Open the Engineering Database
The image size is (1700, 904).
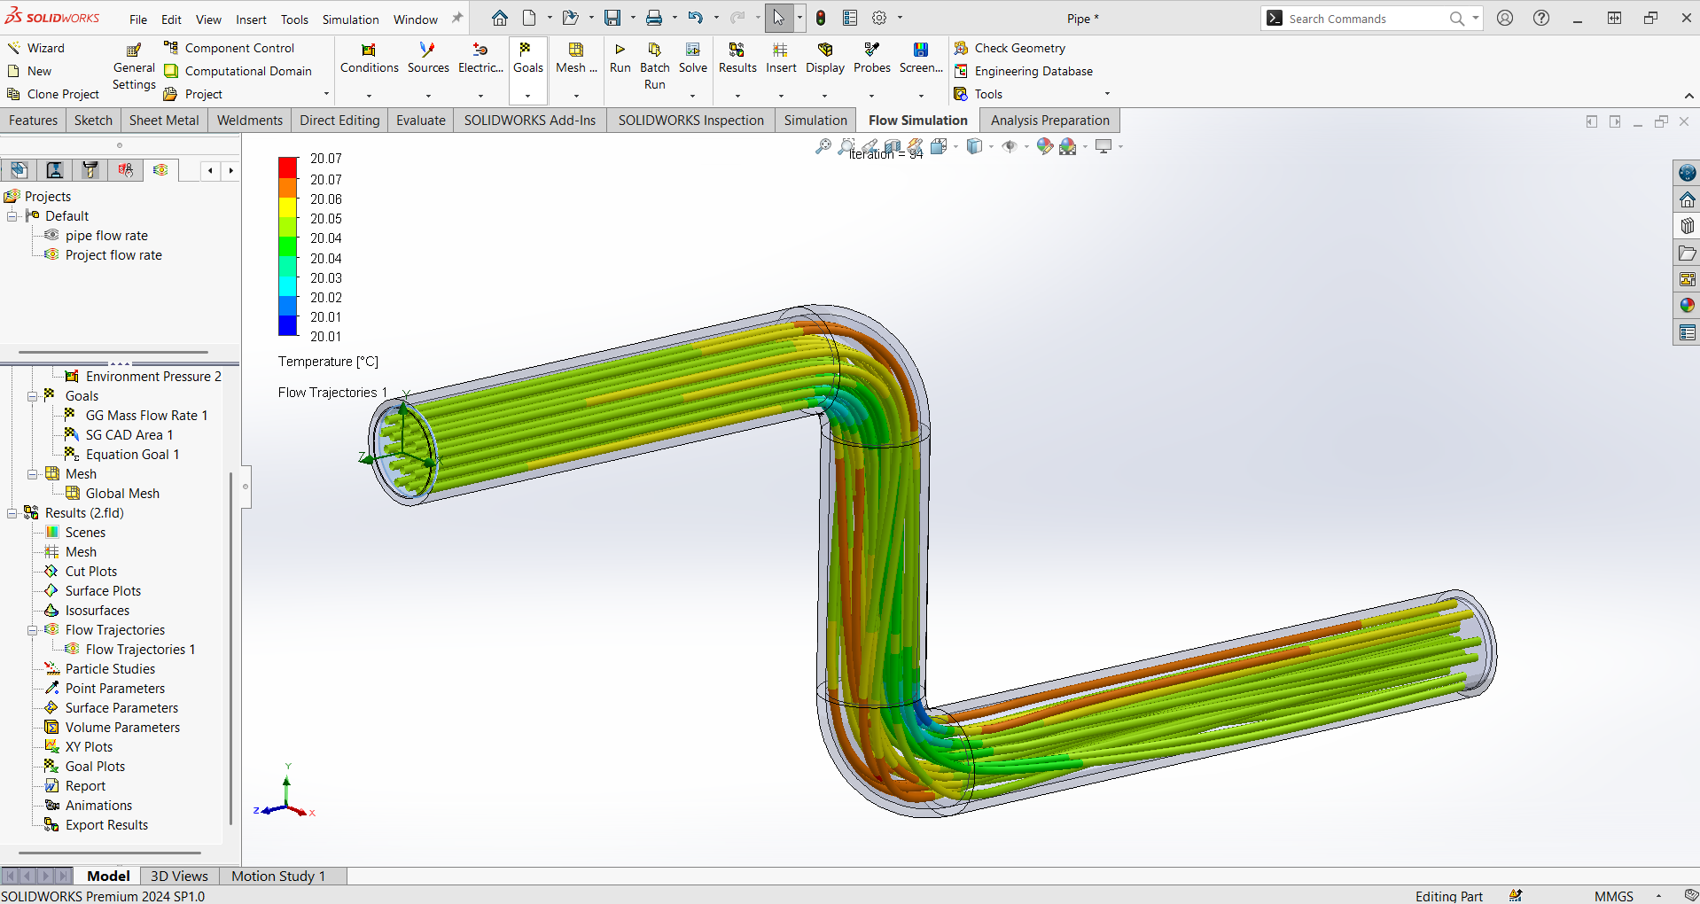(x=1023, y=71)
